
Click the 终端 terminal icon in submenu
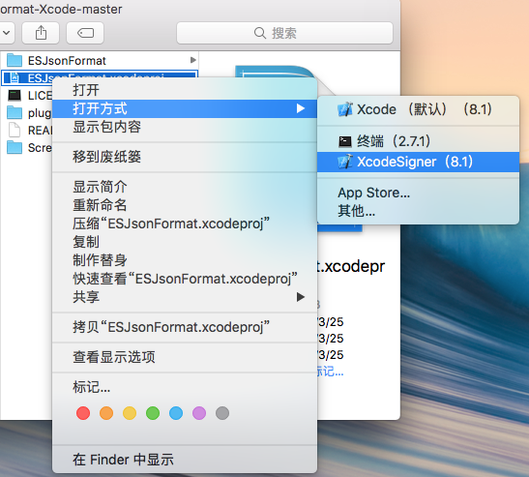pyautogui.click(x=345, y=141)
